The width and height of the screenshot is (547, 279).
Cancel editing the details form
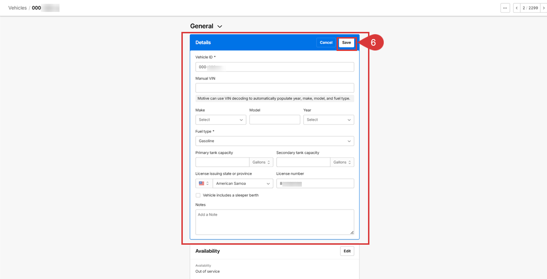click(326, 42)
